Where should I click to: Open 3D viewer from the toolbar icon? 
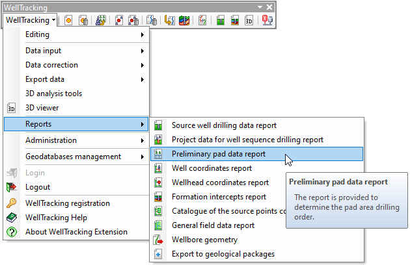249,20
